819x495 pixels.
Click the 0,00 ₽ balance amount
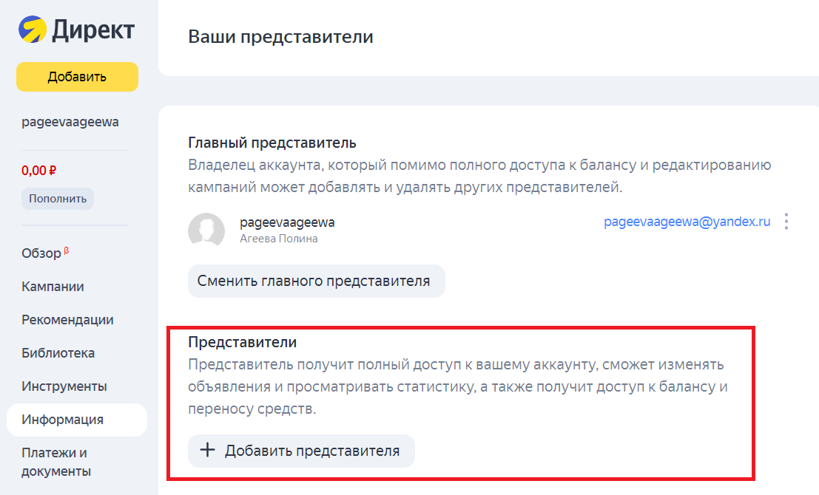[39, 170]
